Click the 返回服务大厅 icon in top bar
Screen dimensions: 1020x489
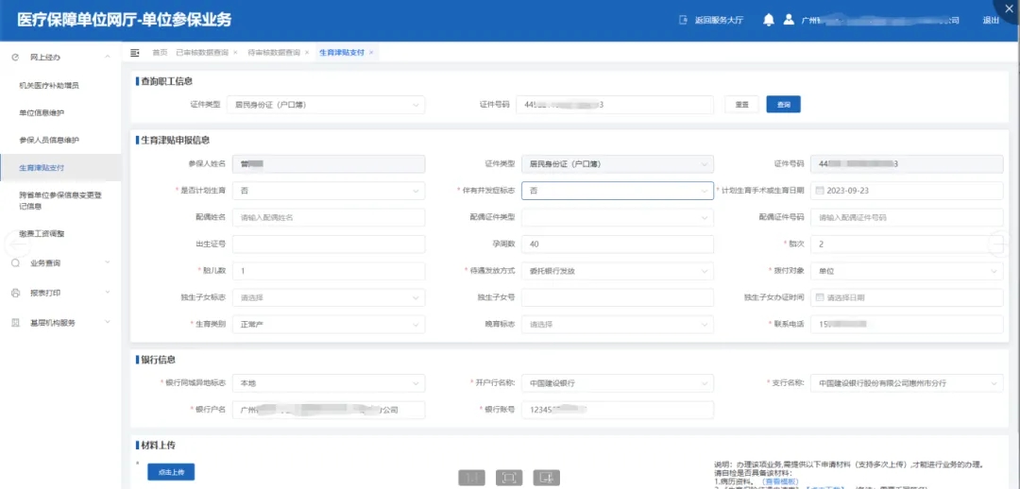pos(684,20)
